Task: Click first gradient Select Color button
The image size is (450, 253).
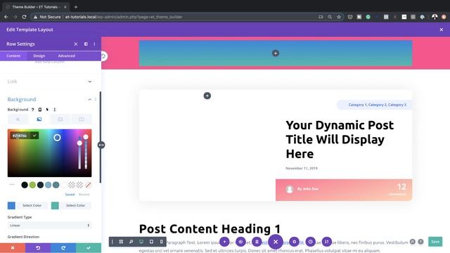Action: tap(32, 205)
